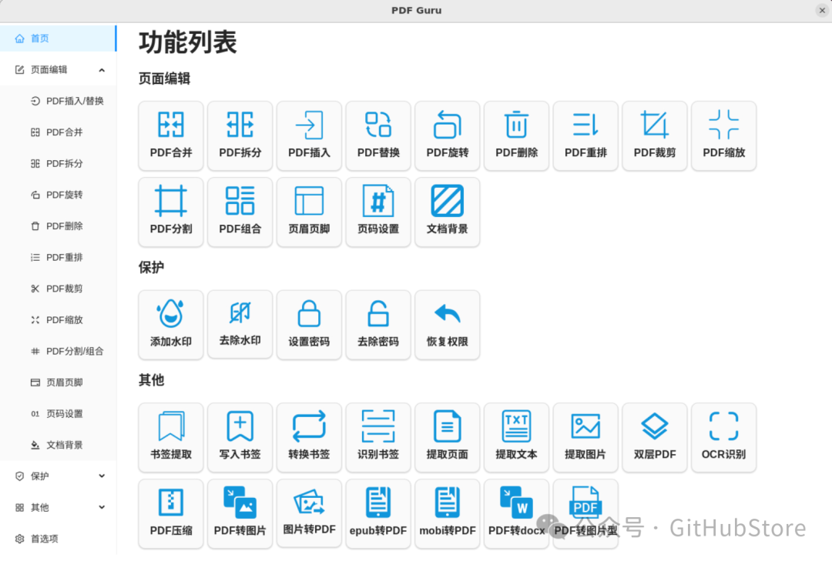Open PDF插入/替换 from the sidebar
This screenshot has height=561, width=832.
point(59,101)
